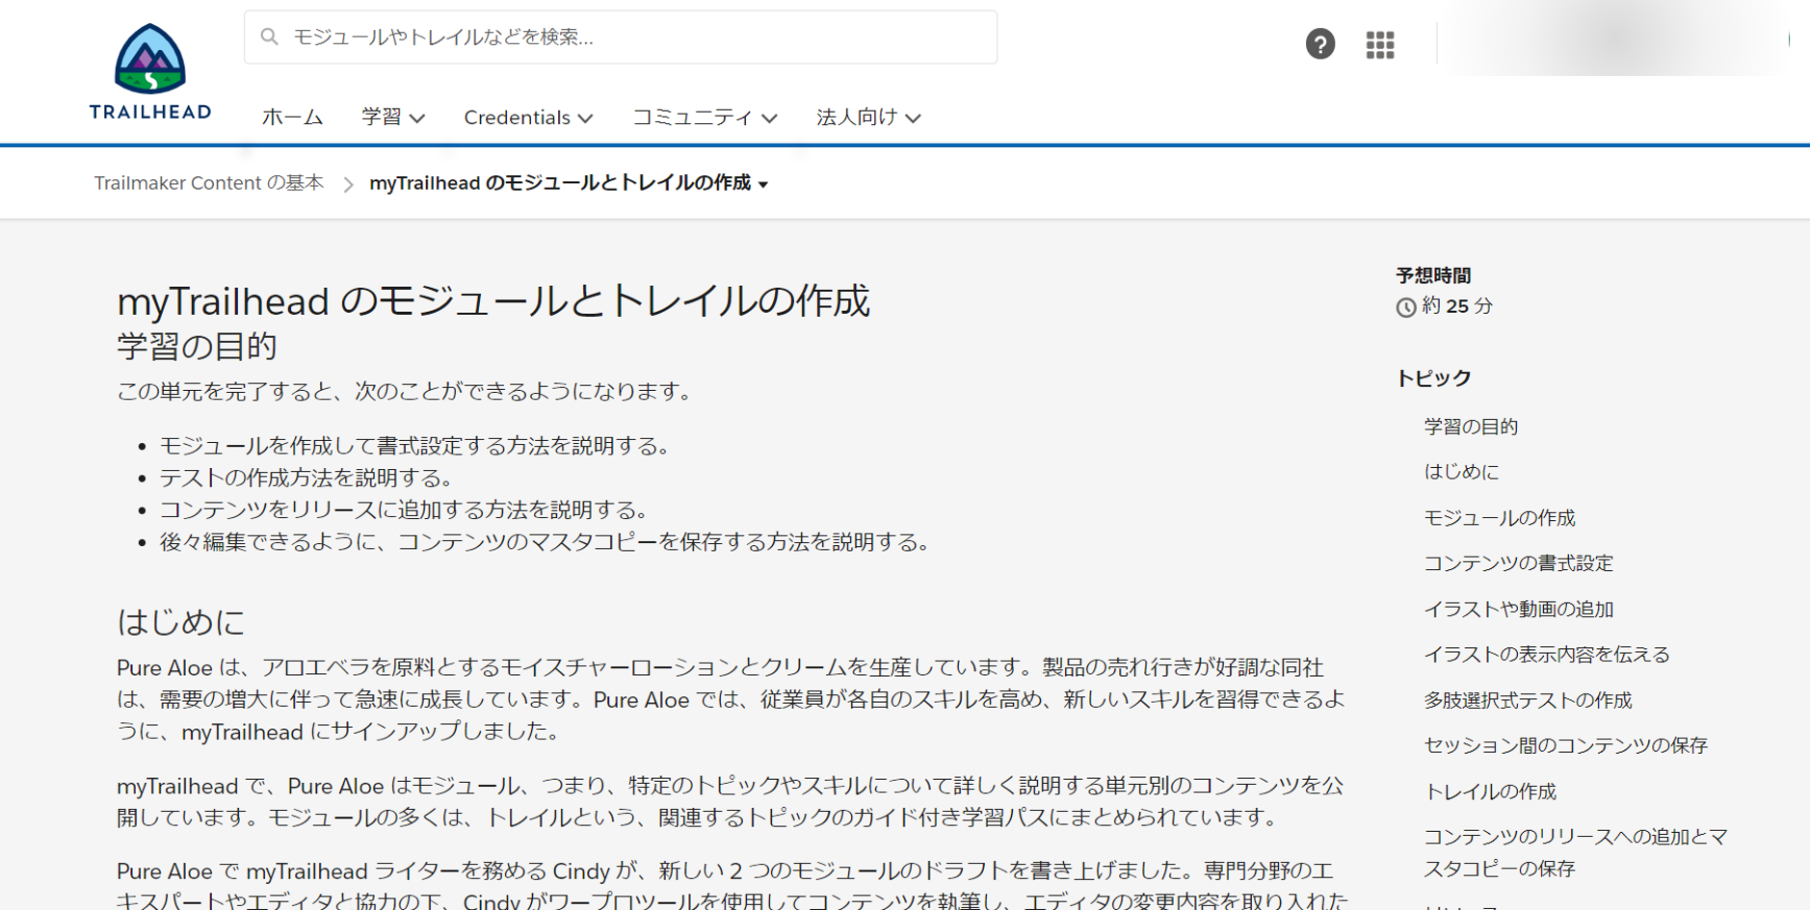Focus the module and trail search field
1810x910 pixels.
pyautogui.click(x=636, y=38)
